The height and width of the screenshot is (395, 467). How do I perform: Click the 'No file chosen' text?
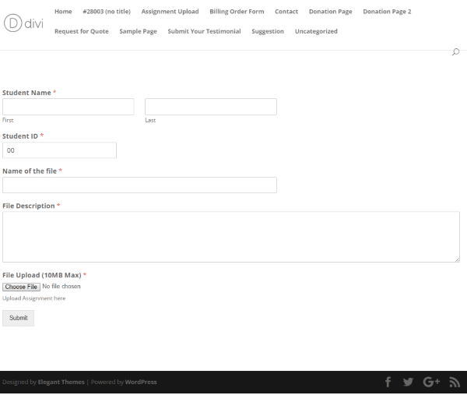point(61,287)
